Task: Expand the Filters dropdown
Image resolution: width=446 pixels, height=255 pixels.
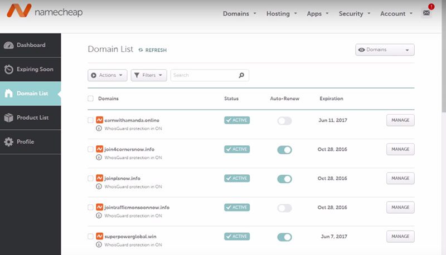Action: (x=149, y=75)
